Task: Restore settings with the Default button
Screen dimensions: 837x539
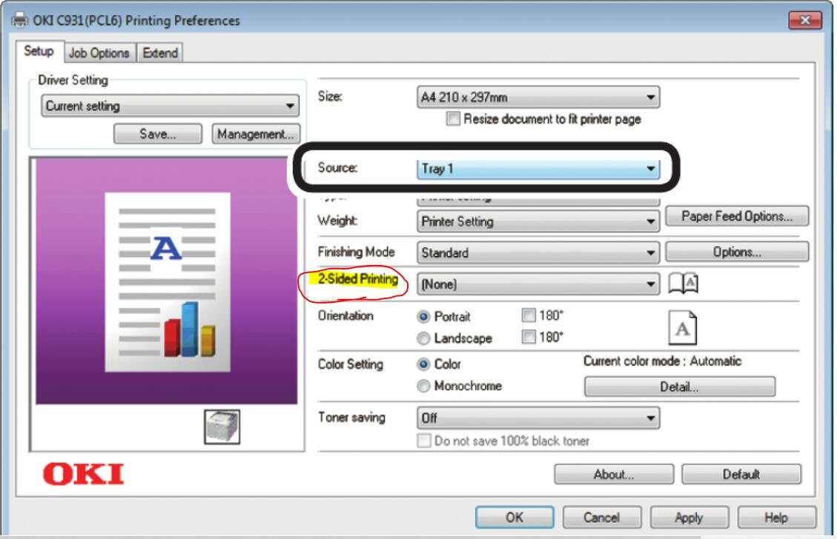Action: (x=741, y=474)
